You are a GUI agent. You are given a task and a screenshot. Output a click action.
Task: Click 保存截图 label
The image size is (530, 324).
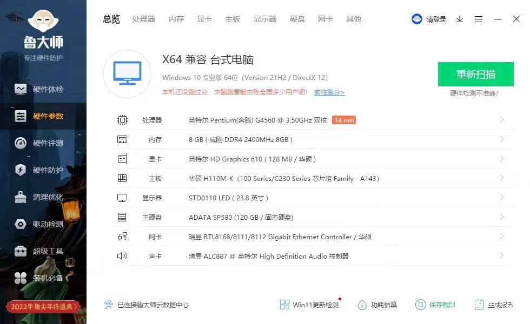pyautogui.click(x=442, y=305)
